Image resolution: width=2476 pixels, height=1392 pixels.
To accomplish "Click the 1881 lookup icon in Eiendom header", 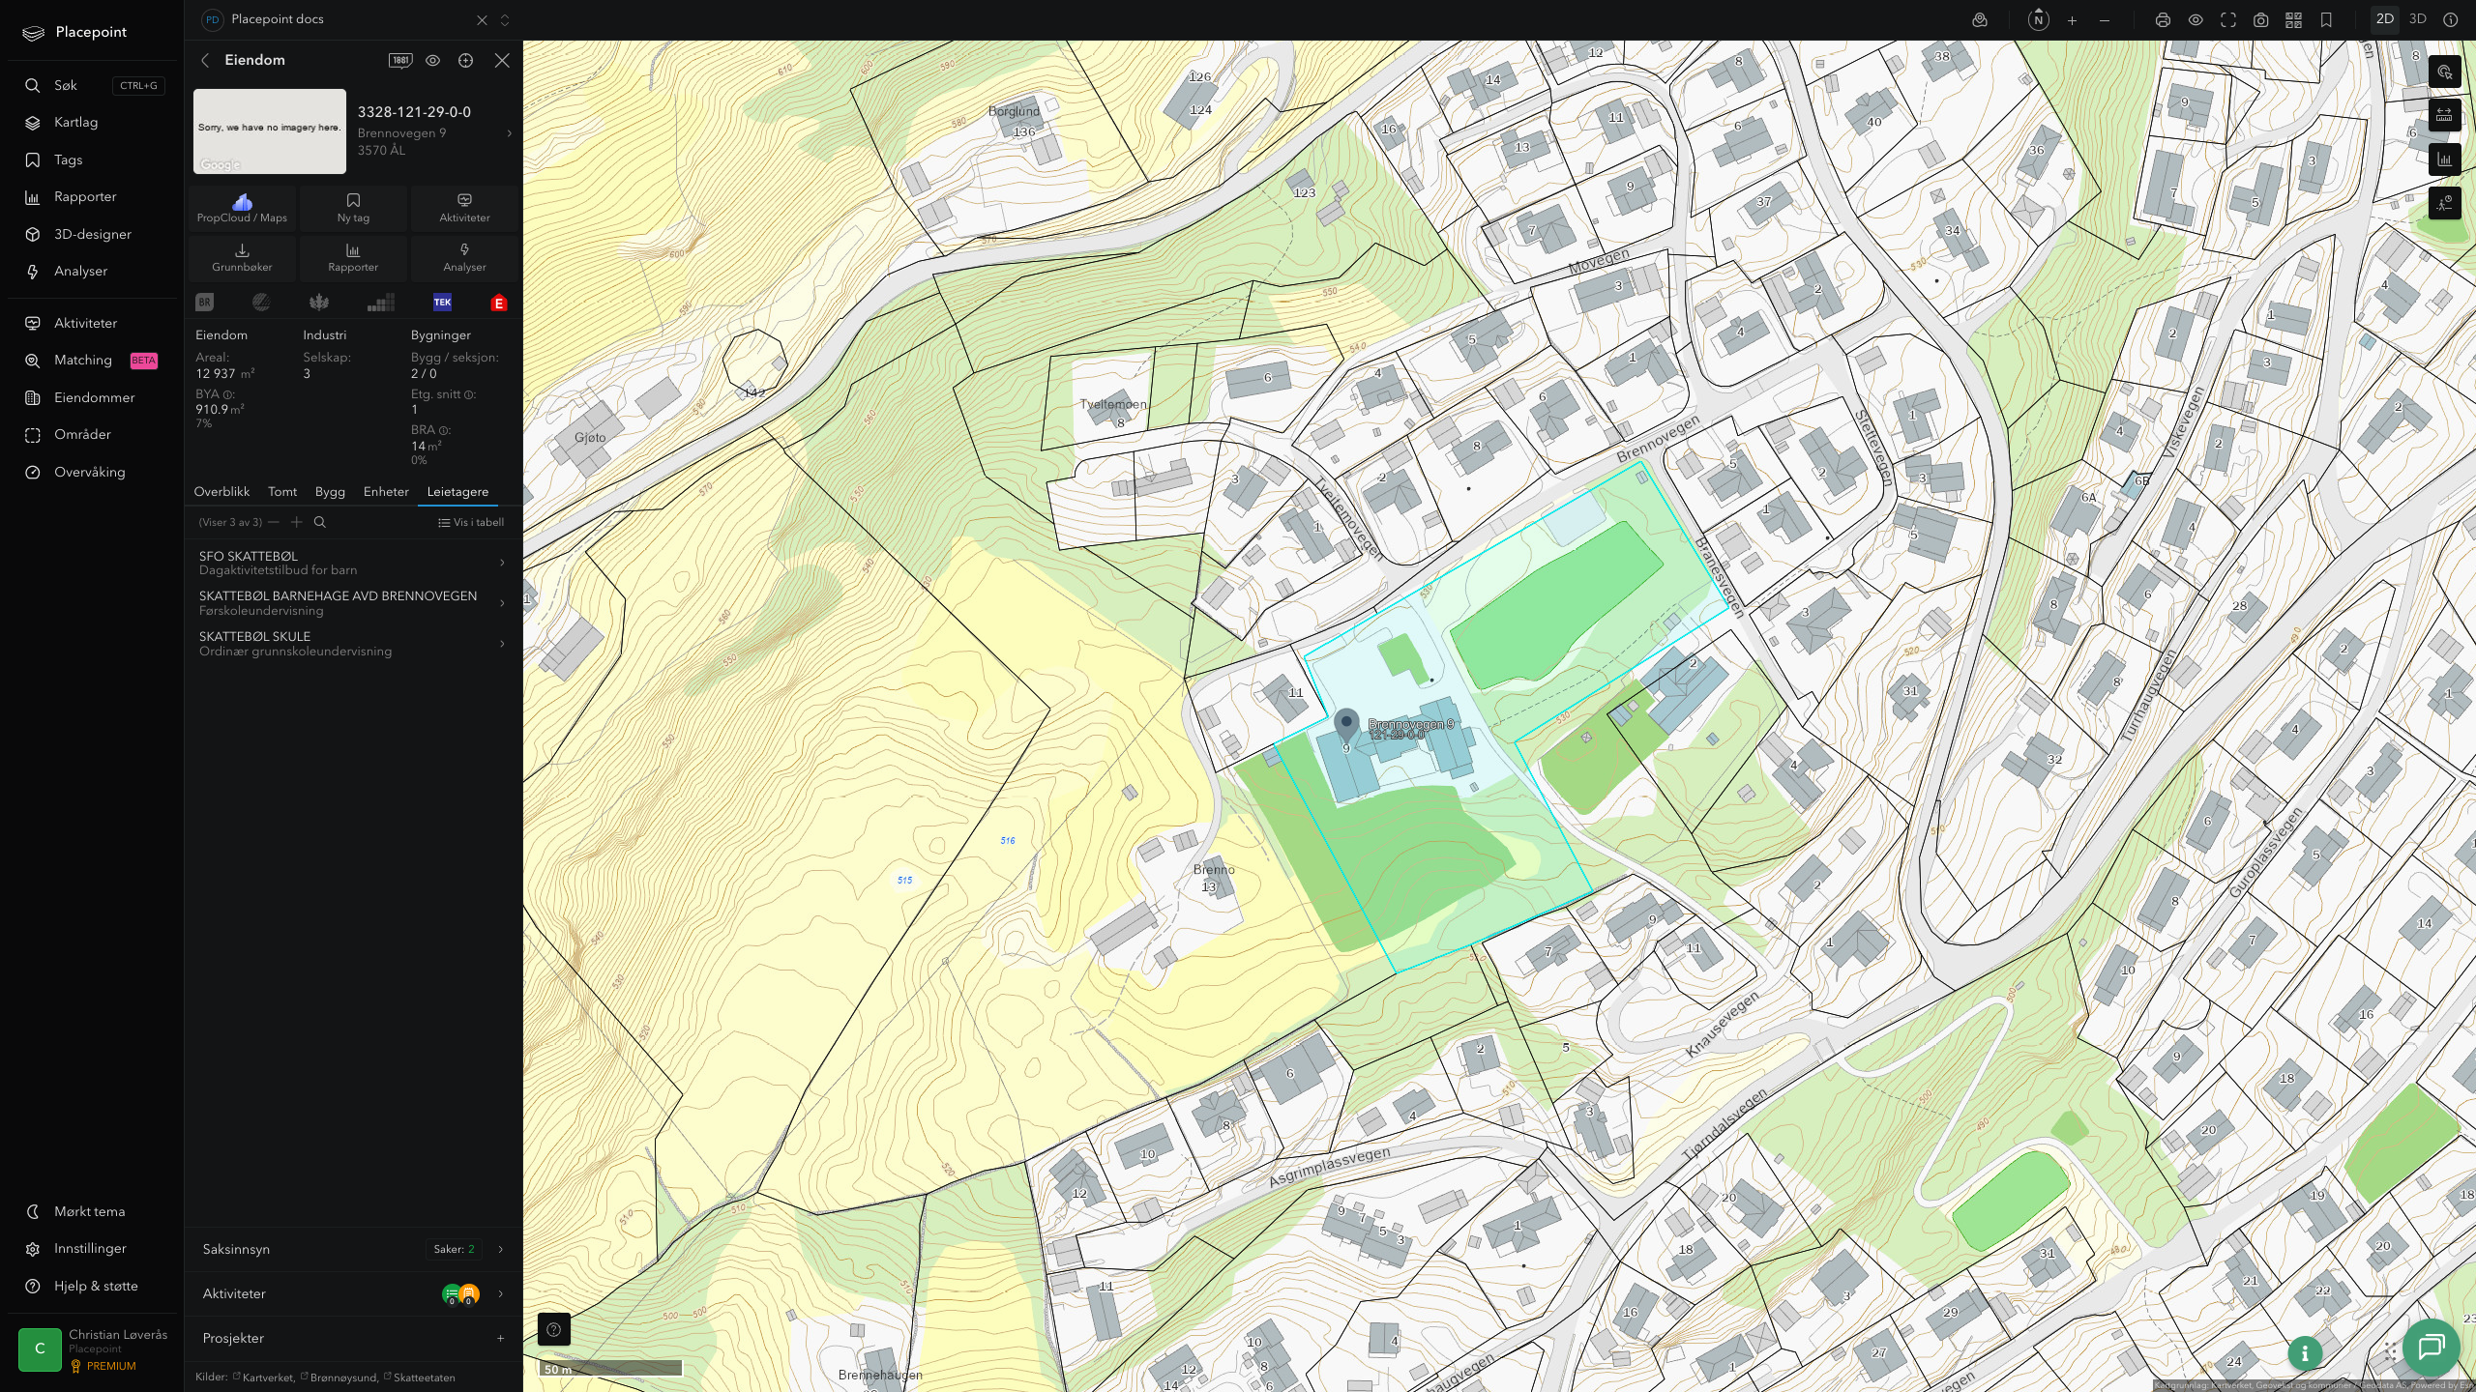I will (400, 60).
